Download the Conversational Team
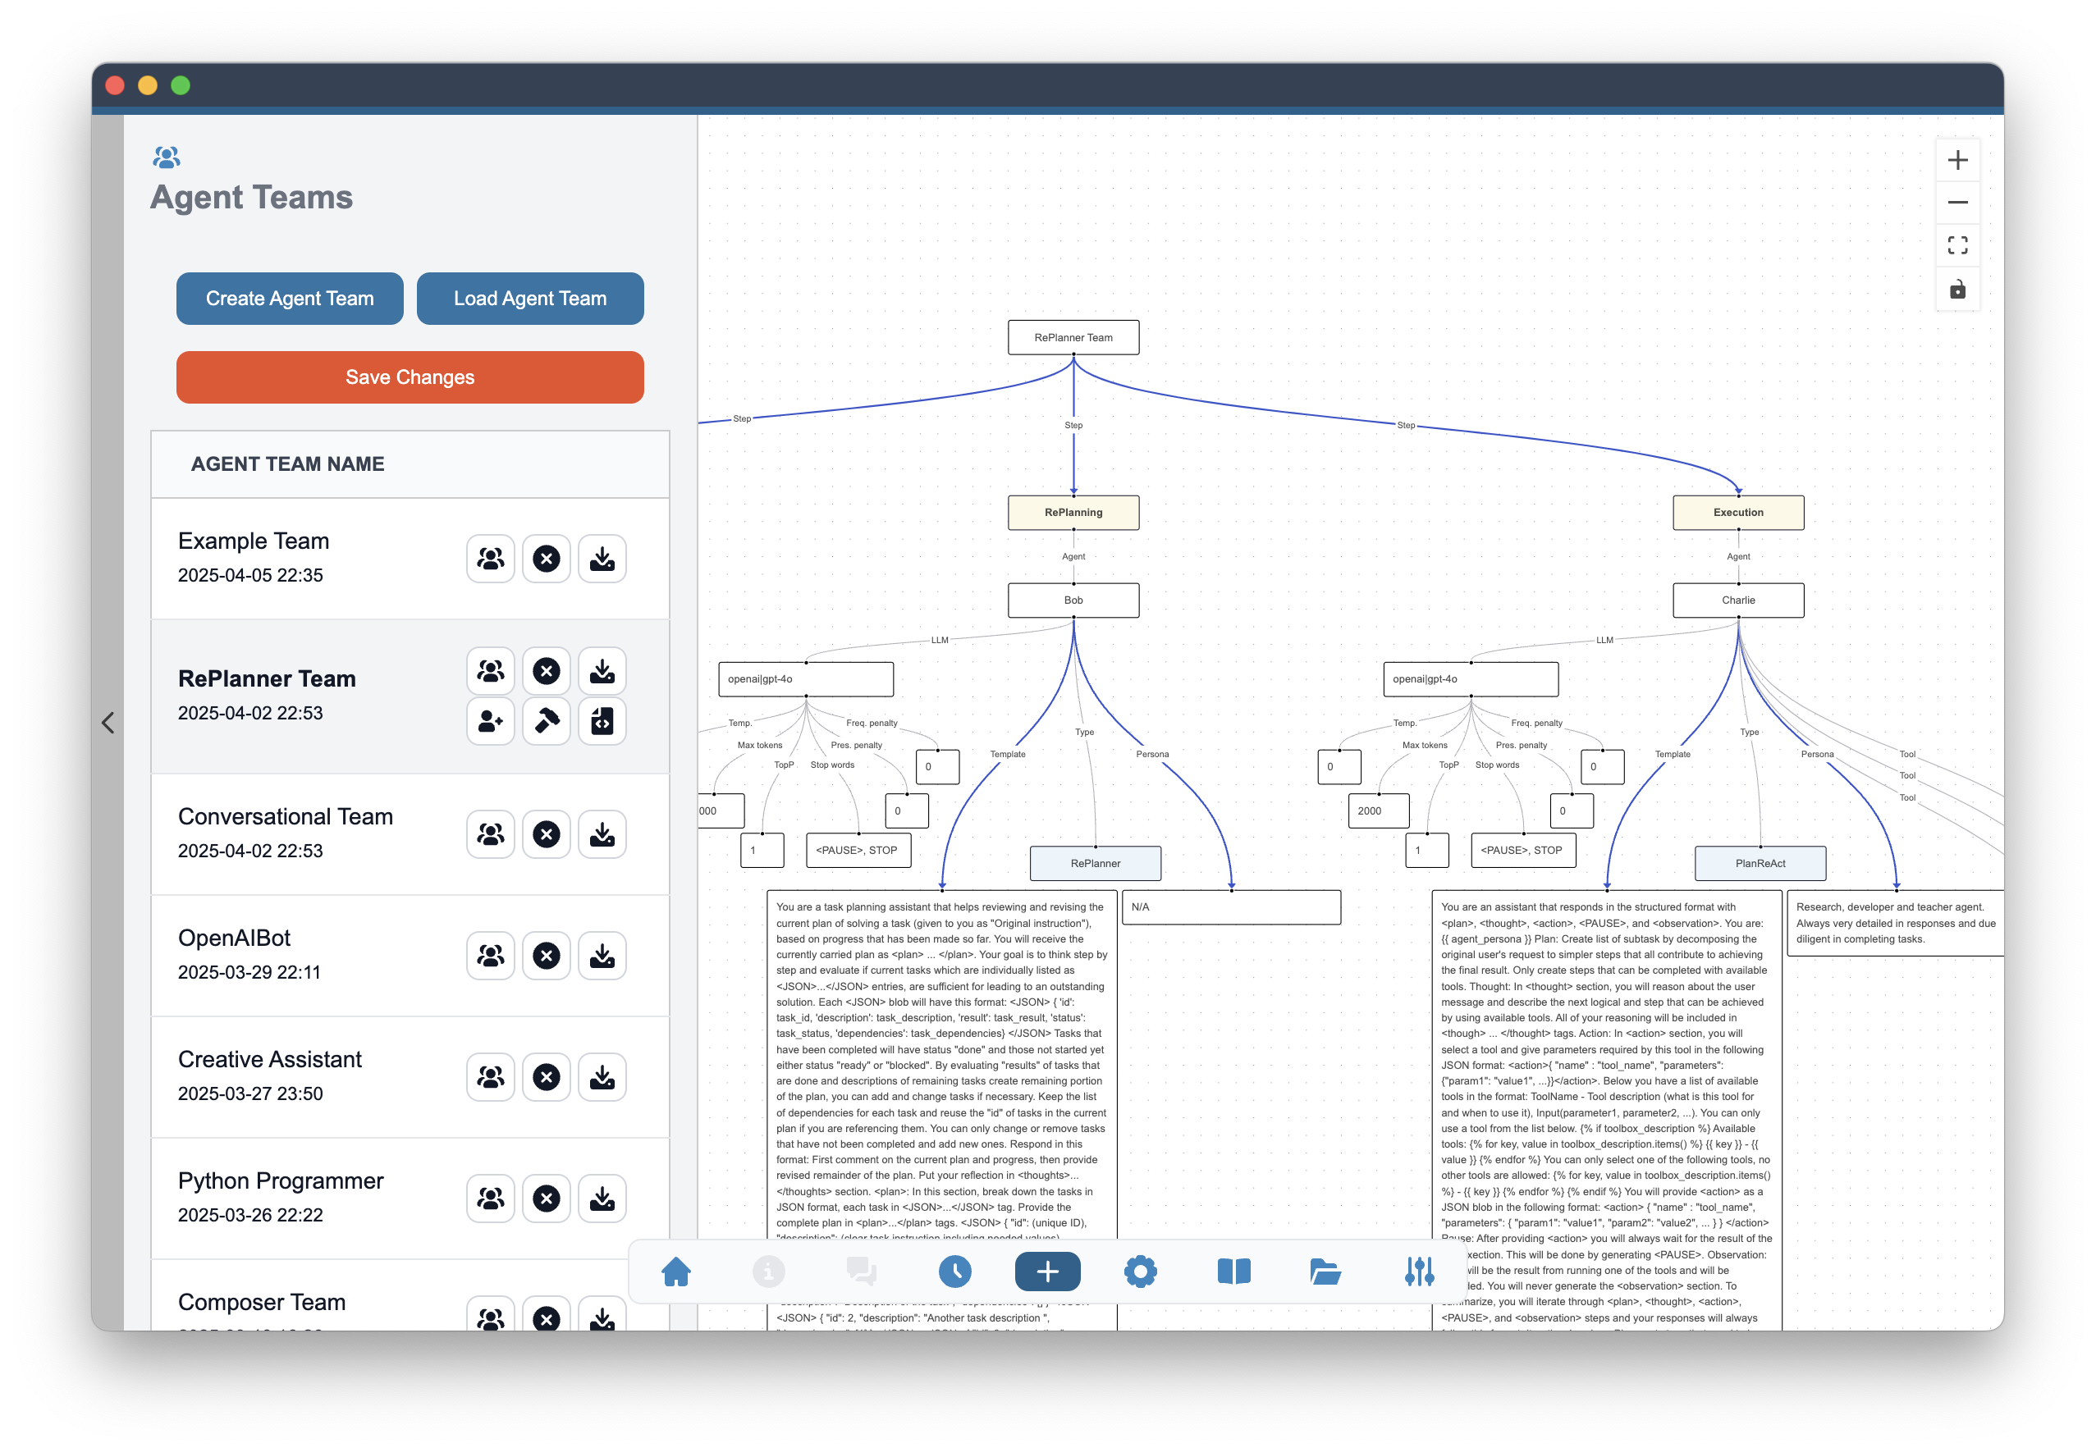Image resolution: width=2096 pixels, height=1452 pixels. tap(602, 834)
